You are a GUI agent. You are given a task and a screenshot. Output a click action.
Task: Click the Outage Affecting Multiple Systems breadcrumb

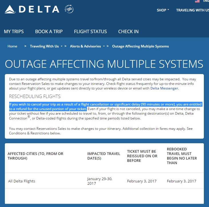140,46
